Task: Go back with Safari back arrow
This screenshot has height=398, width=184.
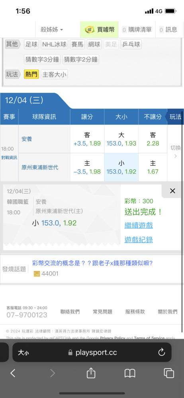Action: click(13, 373)
